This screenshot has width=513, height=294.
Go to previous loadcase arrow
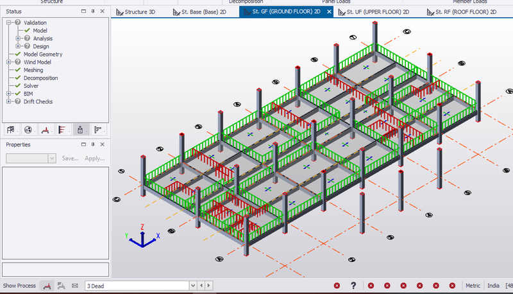click(201, 286)
